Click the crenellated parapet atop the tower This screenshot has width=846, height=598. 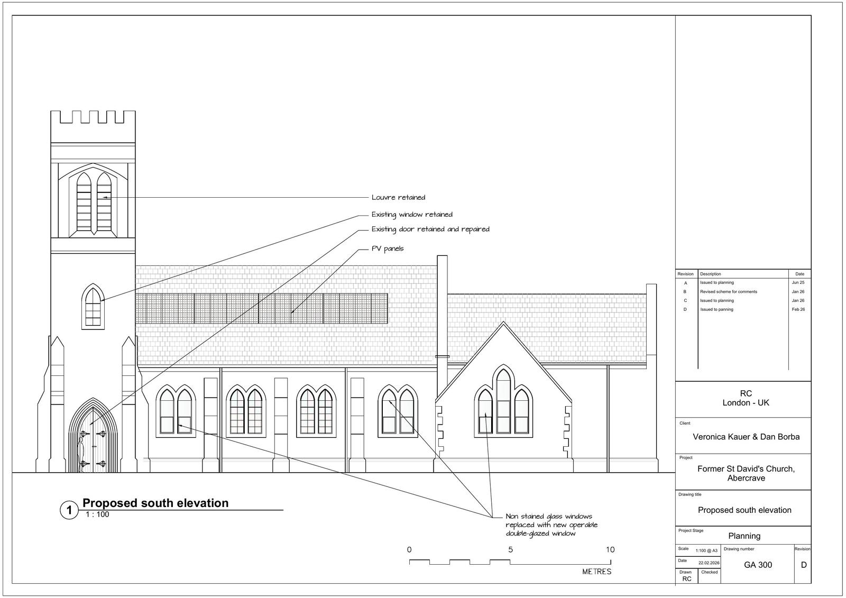click(x=93, y=117)
